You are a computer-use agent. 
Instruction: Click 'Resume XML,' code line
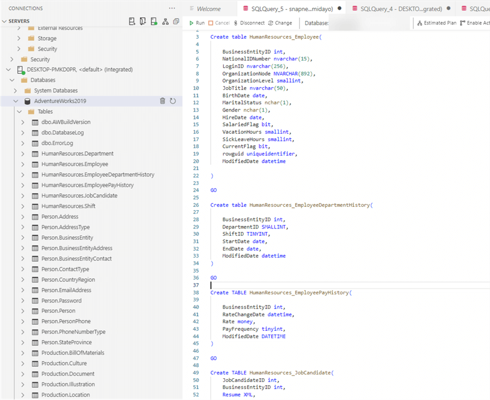(239, 395)
